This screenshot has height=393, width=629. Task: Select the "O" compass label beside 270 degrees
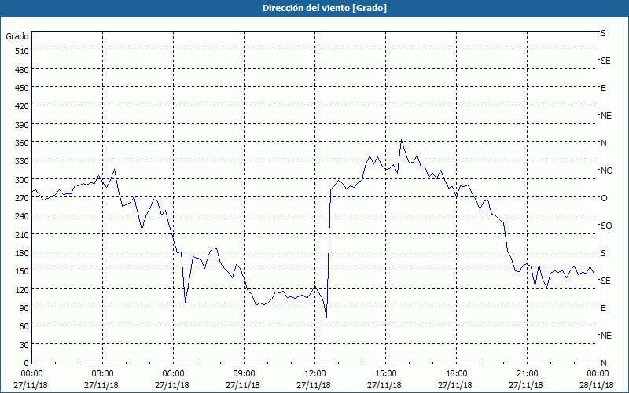(604, 198)
